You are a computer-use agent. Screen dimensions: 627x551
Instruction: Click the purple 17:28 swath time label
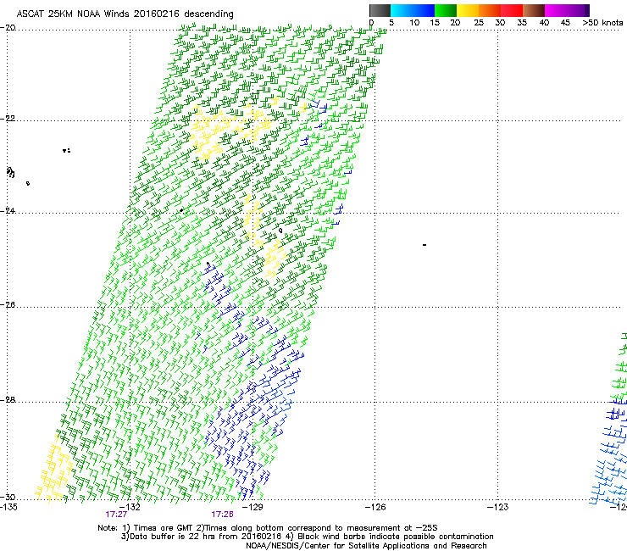pyautogui.click(x=222, y=515)
